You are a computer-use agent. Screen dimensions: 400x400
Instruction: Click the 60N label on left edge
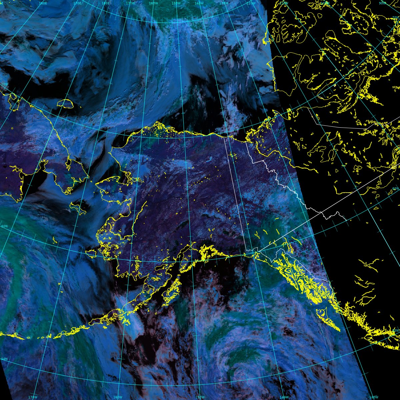pyautogui.click(x=4, y=227)
